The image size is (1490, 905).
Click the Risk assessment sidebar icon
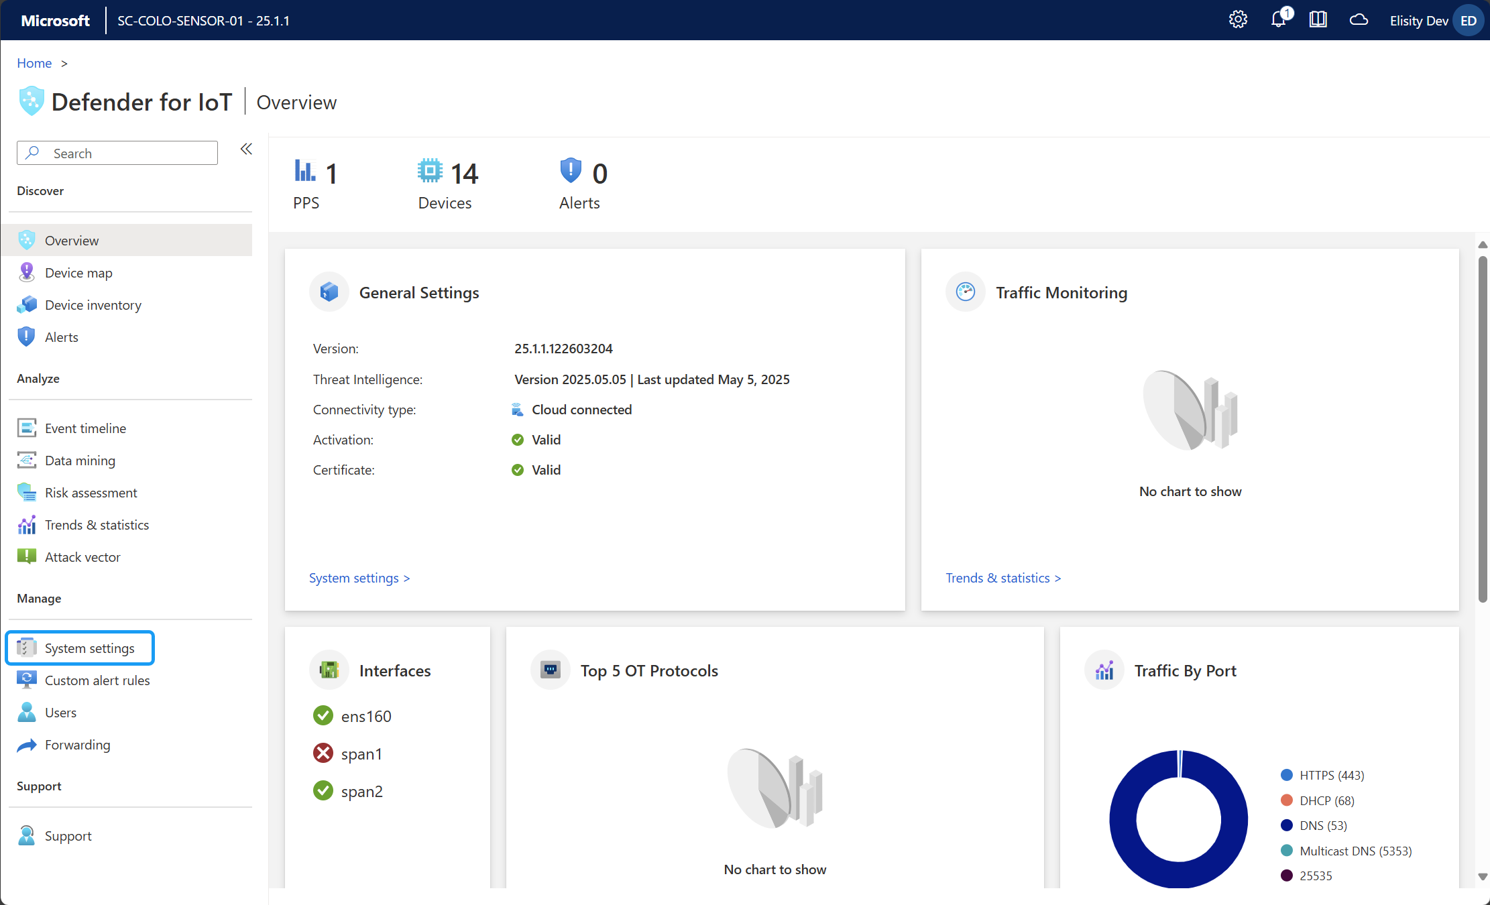coord(26,493)
